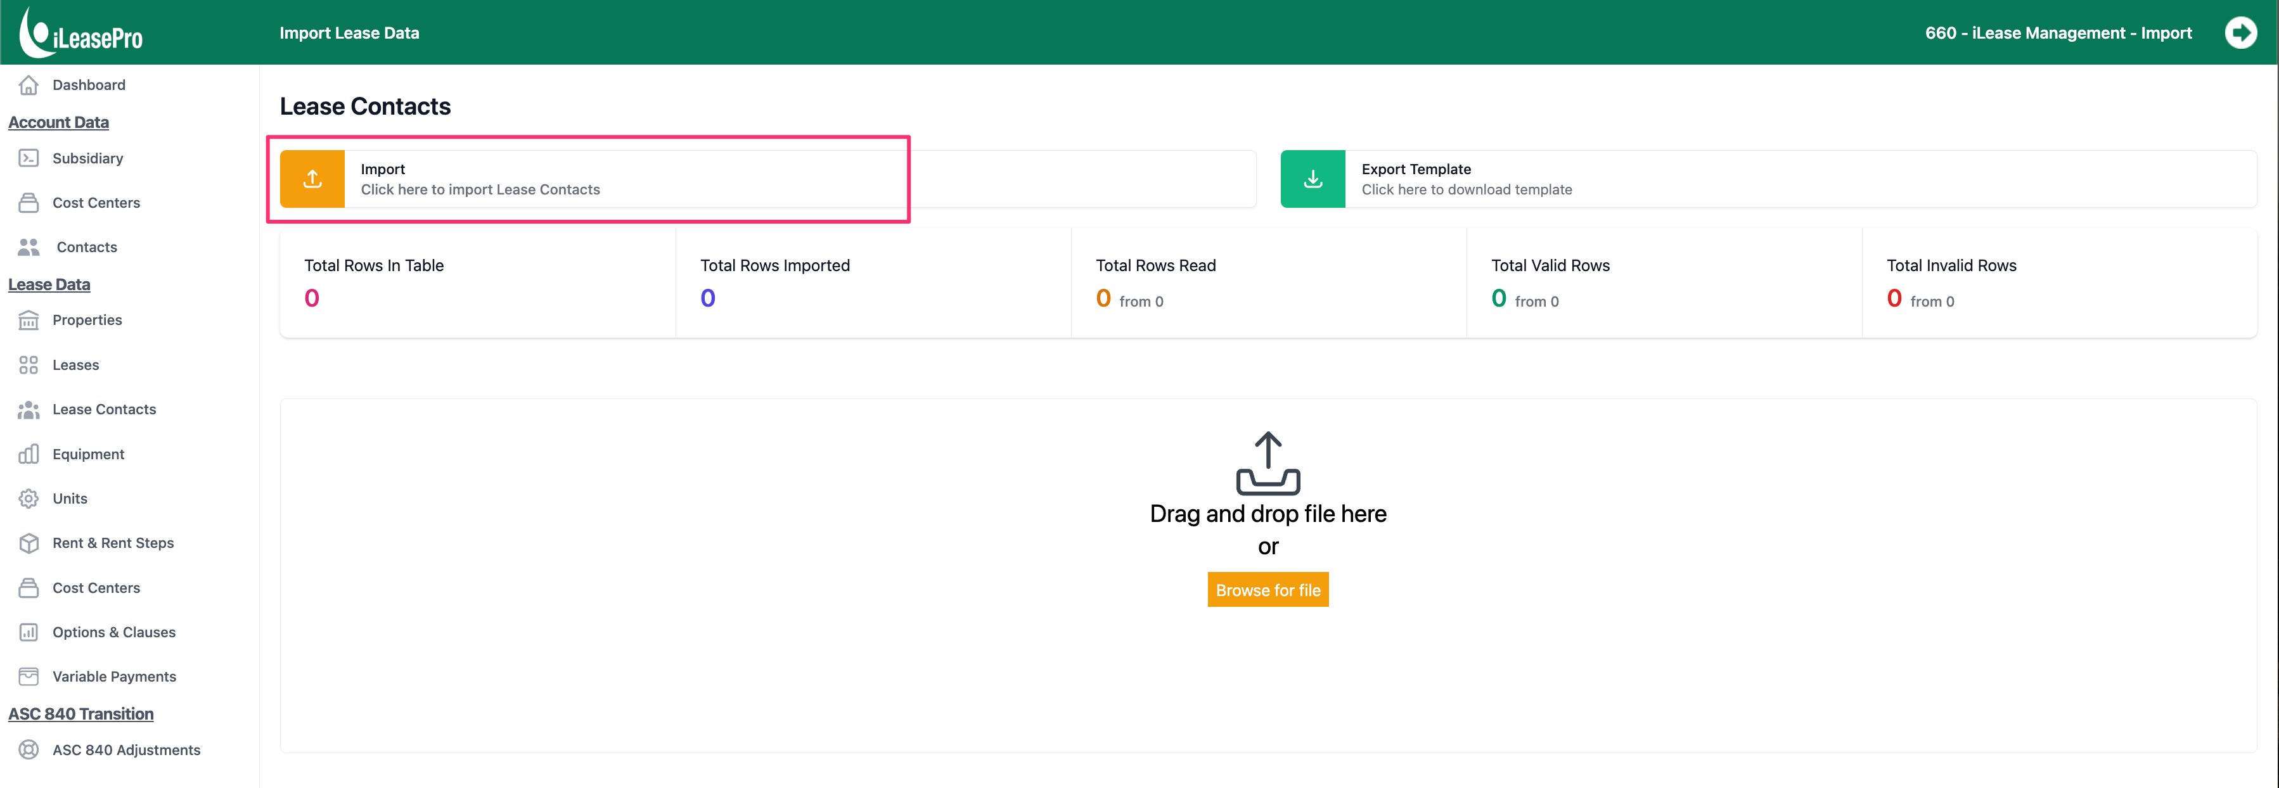Image resolution: width=2279 pixels, height=788 pixels.
Task: Open Contacts under Account Data
Action: pyautogui.click(x=87, y=247)
